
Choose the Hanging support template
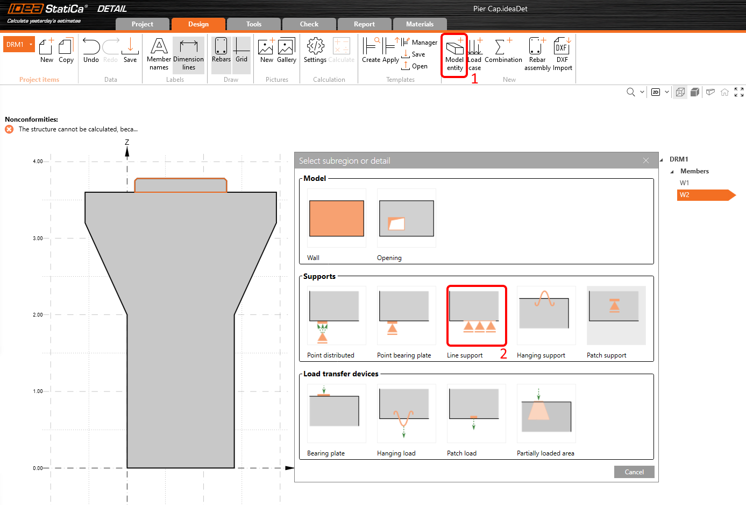[546, 316]
